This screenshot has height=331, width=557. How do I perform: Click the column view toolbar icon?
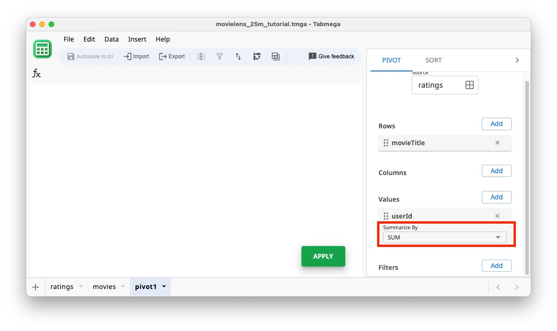click(x=201, y=56)
